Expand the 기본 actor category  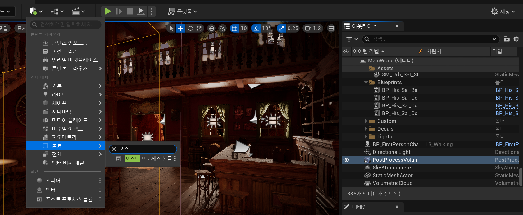pos(66,86)
